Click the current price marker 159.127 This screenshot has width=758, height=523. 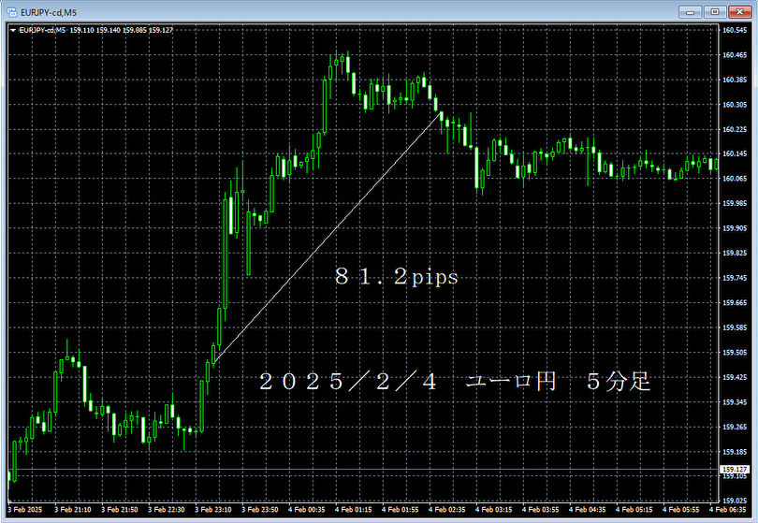[x=735, y=469]
